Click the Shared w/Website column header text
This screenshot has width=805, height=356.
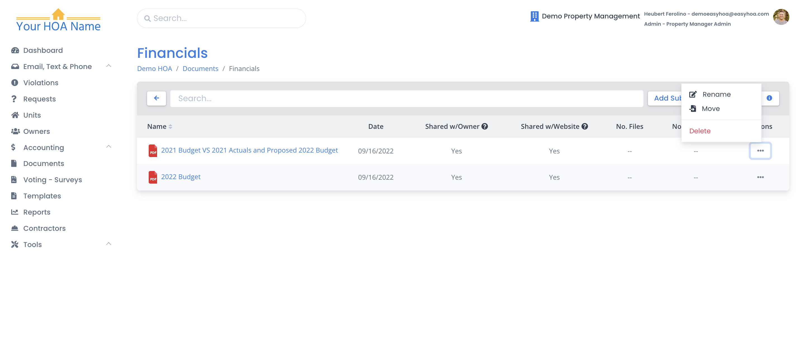tap(550, 127)
